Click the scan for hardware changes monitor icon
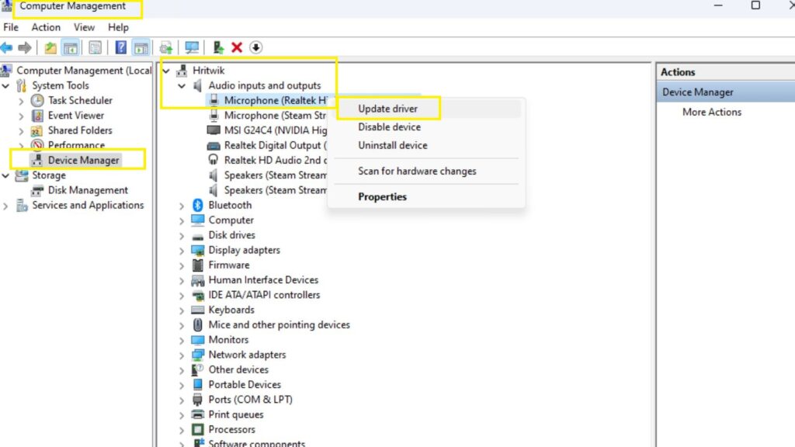795x447 pixels. (192, 47)
